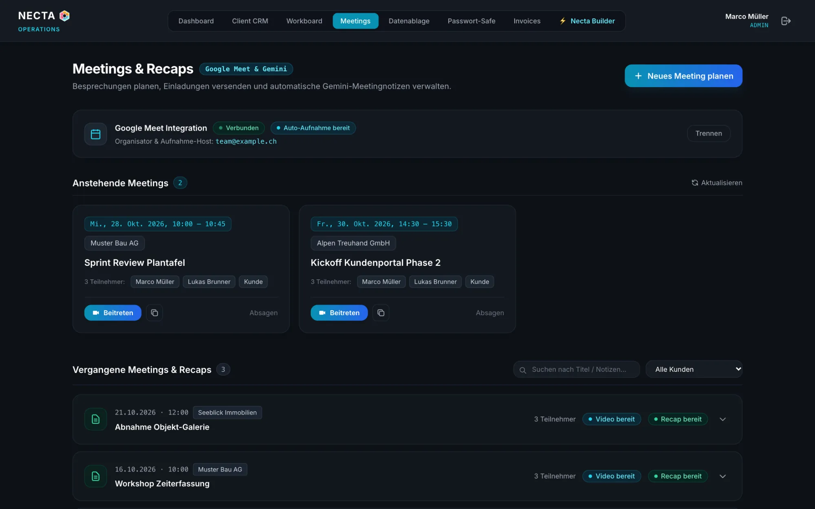
Task: Click the search field for Titel / Notizen
Action: pos(576,369)
